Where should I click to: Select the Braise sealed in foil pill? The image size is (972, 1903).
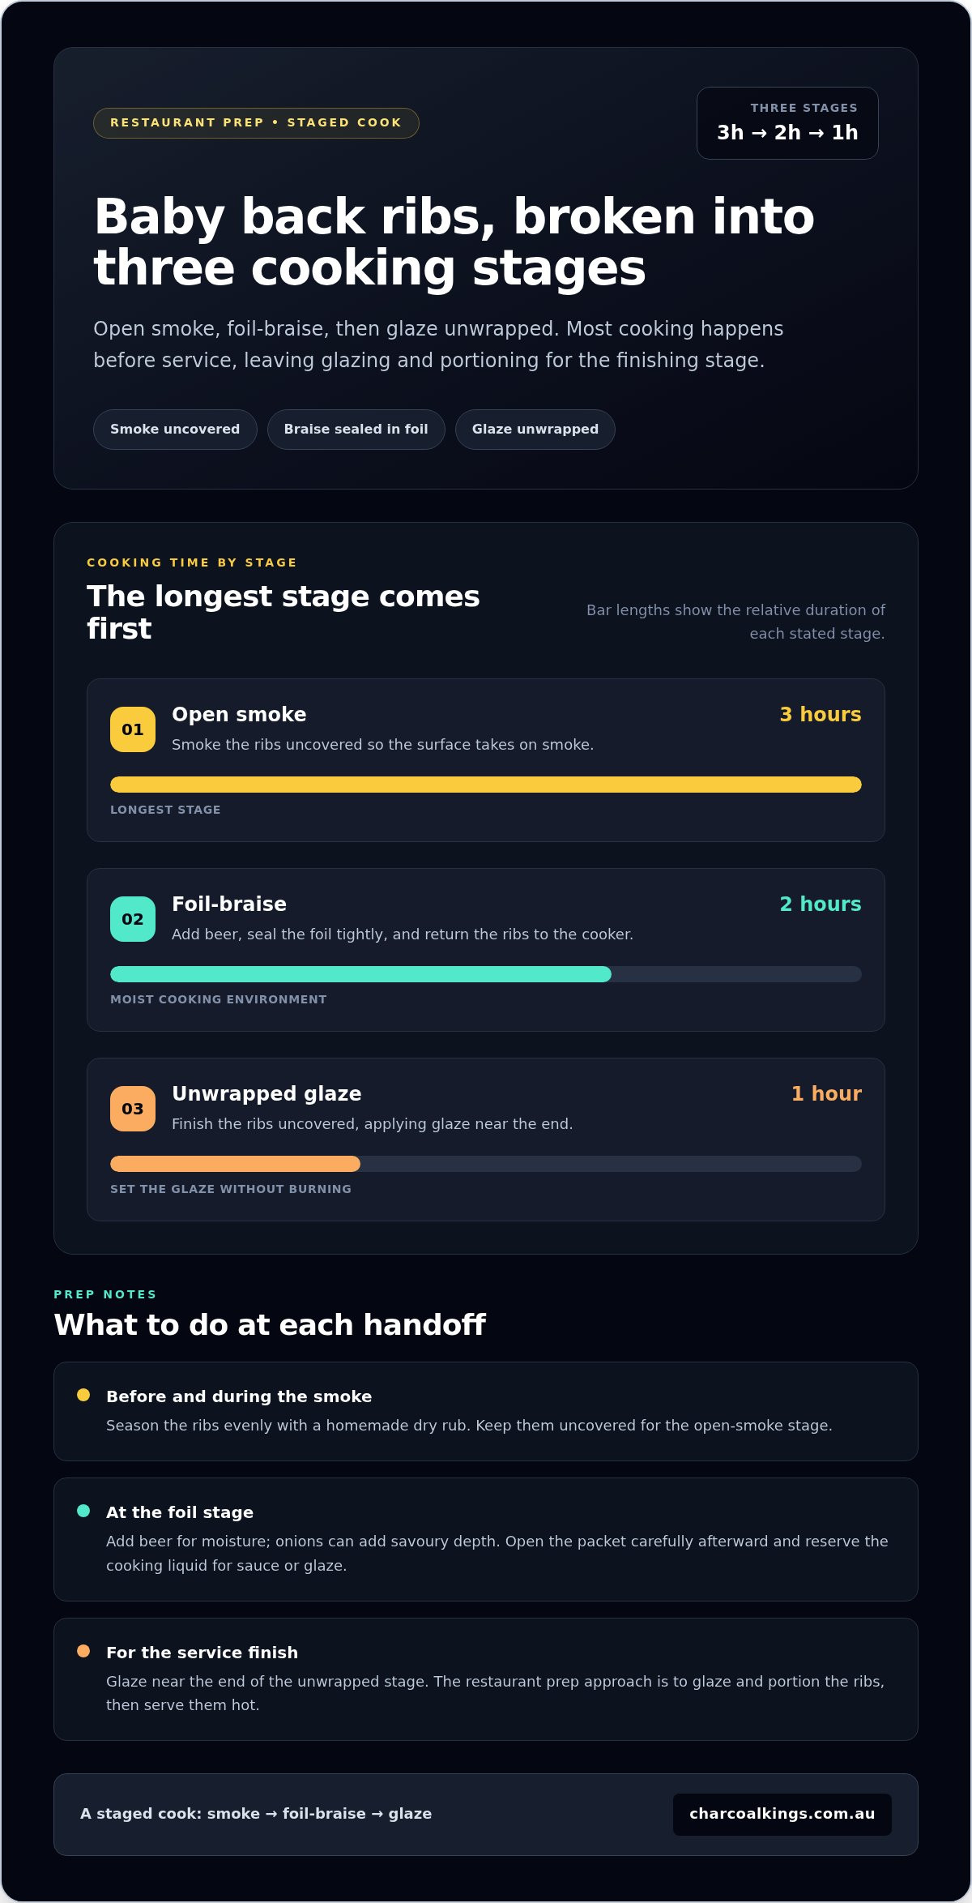click(x=356, y=430)
